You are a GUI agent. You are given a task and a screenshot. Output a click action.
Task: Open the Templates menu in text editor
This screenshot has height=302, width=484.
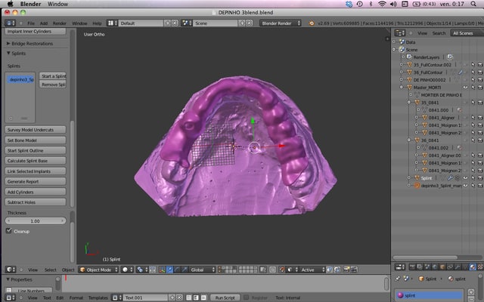click(98, 297)
